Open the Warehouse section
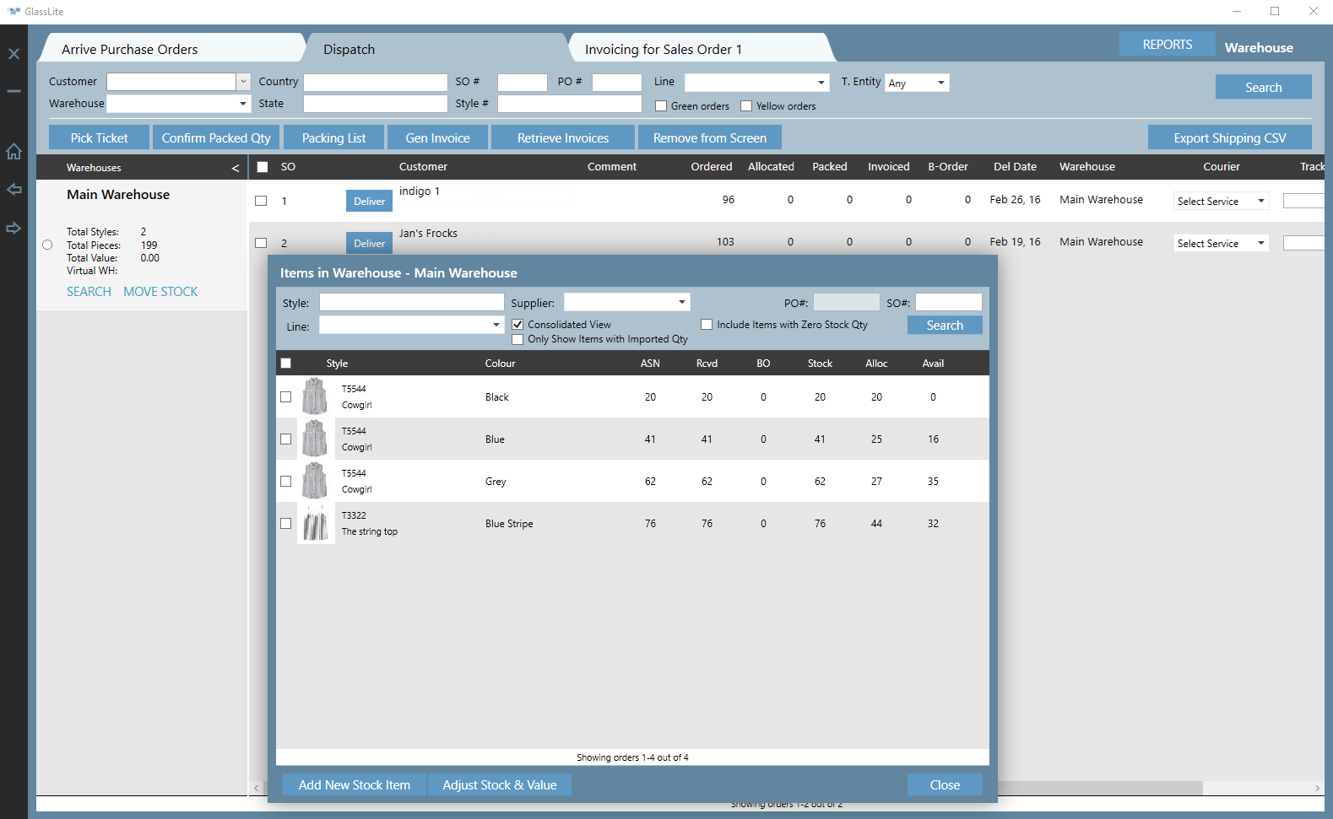Image resolution: width=1333 pixels, height=819 pixels. 1259,47
